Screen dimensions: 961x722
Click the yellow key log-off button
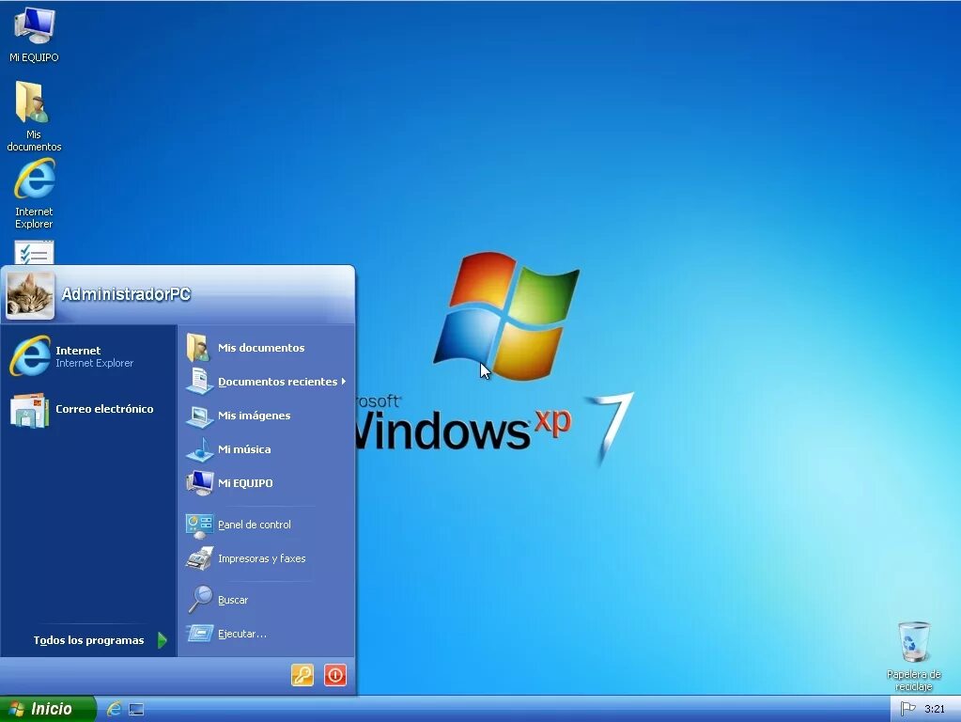pos(302,675)
